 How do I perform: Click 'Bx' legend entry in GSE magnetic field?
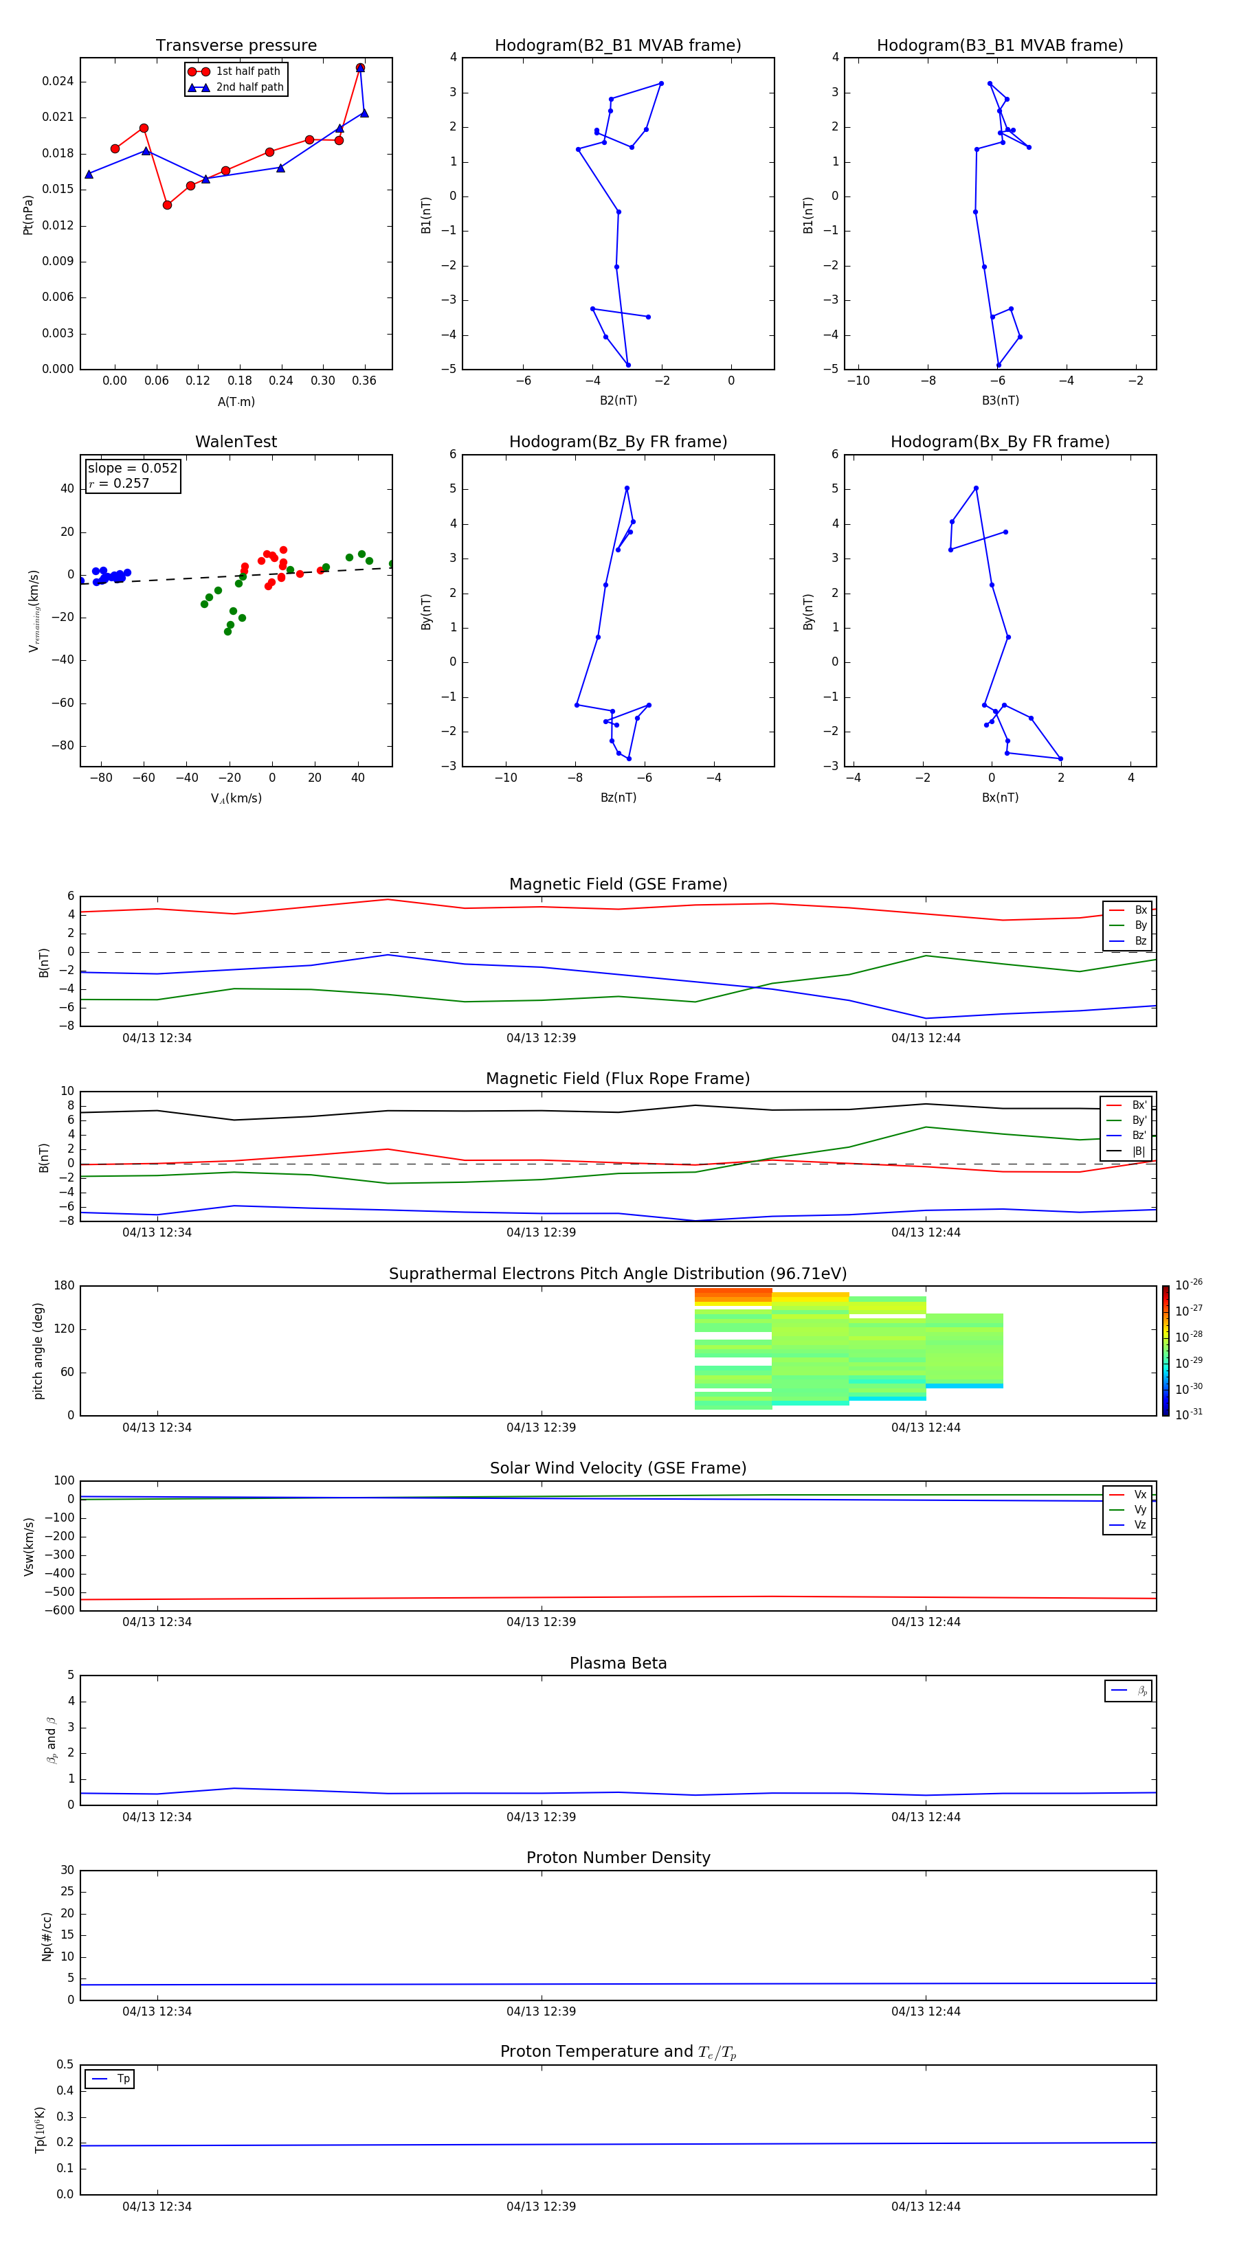click(1128, 910)
